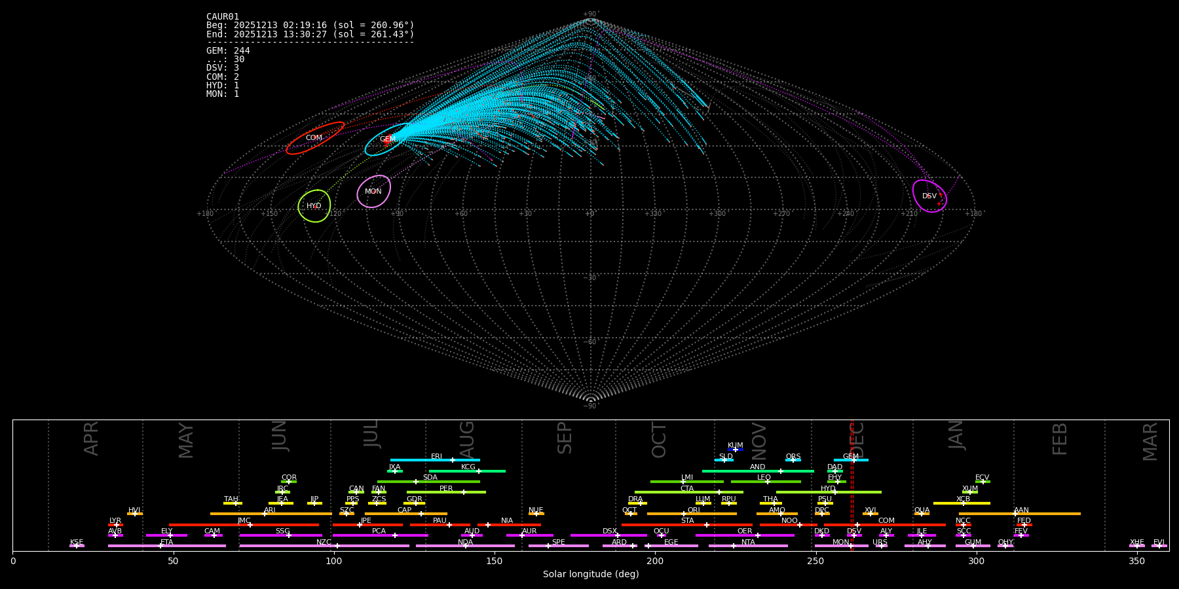This screenshot has width=1179, height=589.
Task: Click the 'DSV: 3' count in legend
Action: [223, 68]
